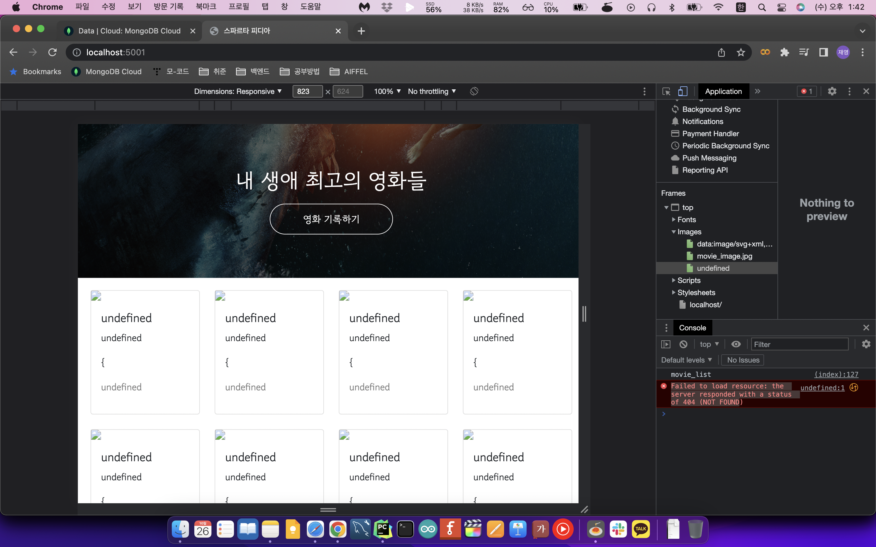
Task: Clear the console
Action: click(x=683, y=344)
